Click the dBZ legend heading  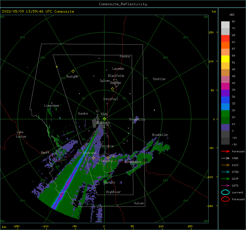232,14
